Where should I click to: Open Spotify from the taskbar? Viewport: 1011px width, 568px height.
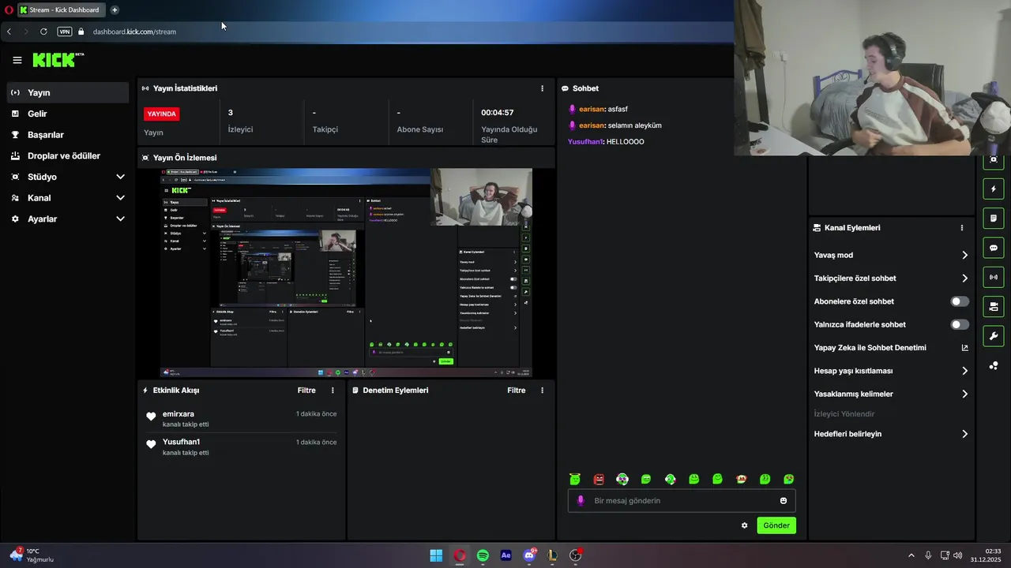(483, 555)
